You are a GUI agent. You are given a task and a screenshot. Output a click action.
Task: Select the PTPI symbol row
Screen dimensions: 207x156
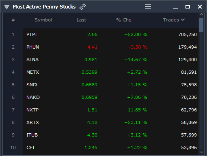point(111,34)
